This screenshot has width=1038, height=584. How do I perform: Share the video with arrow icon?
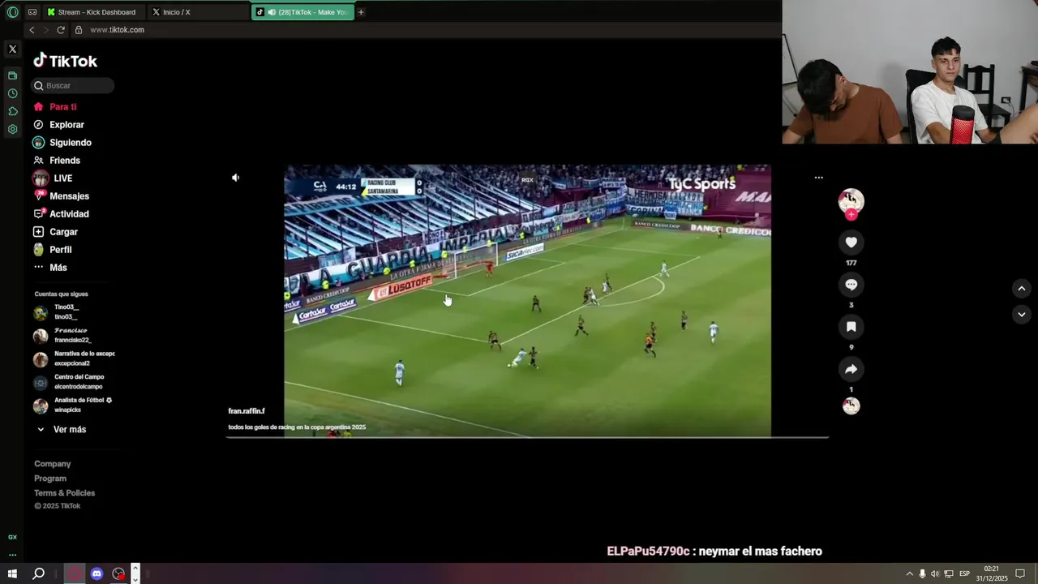tap(851, 369)
